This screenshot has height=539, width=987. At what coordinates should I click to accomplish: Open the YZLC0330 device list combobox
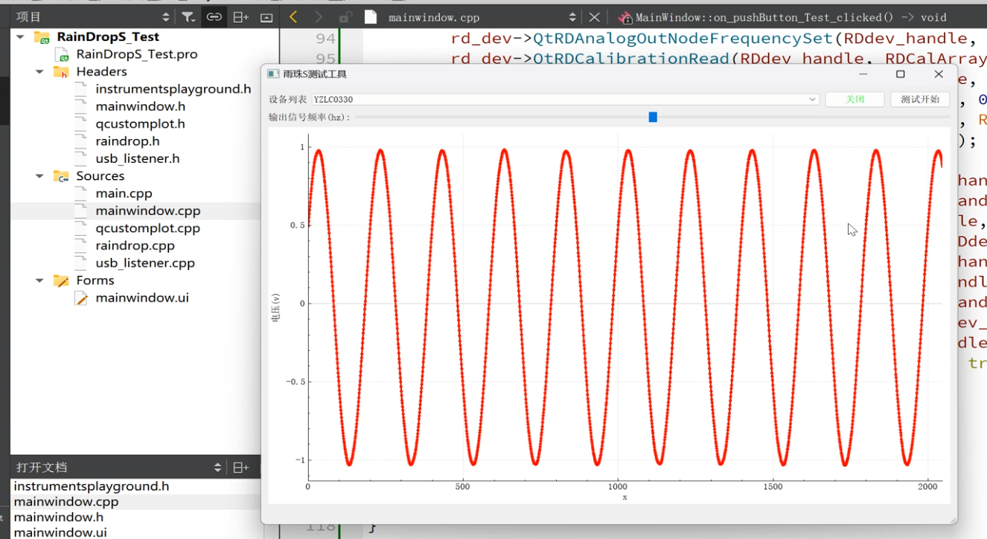click(x=566, y=100)
